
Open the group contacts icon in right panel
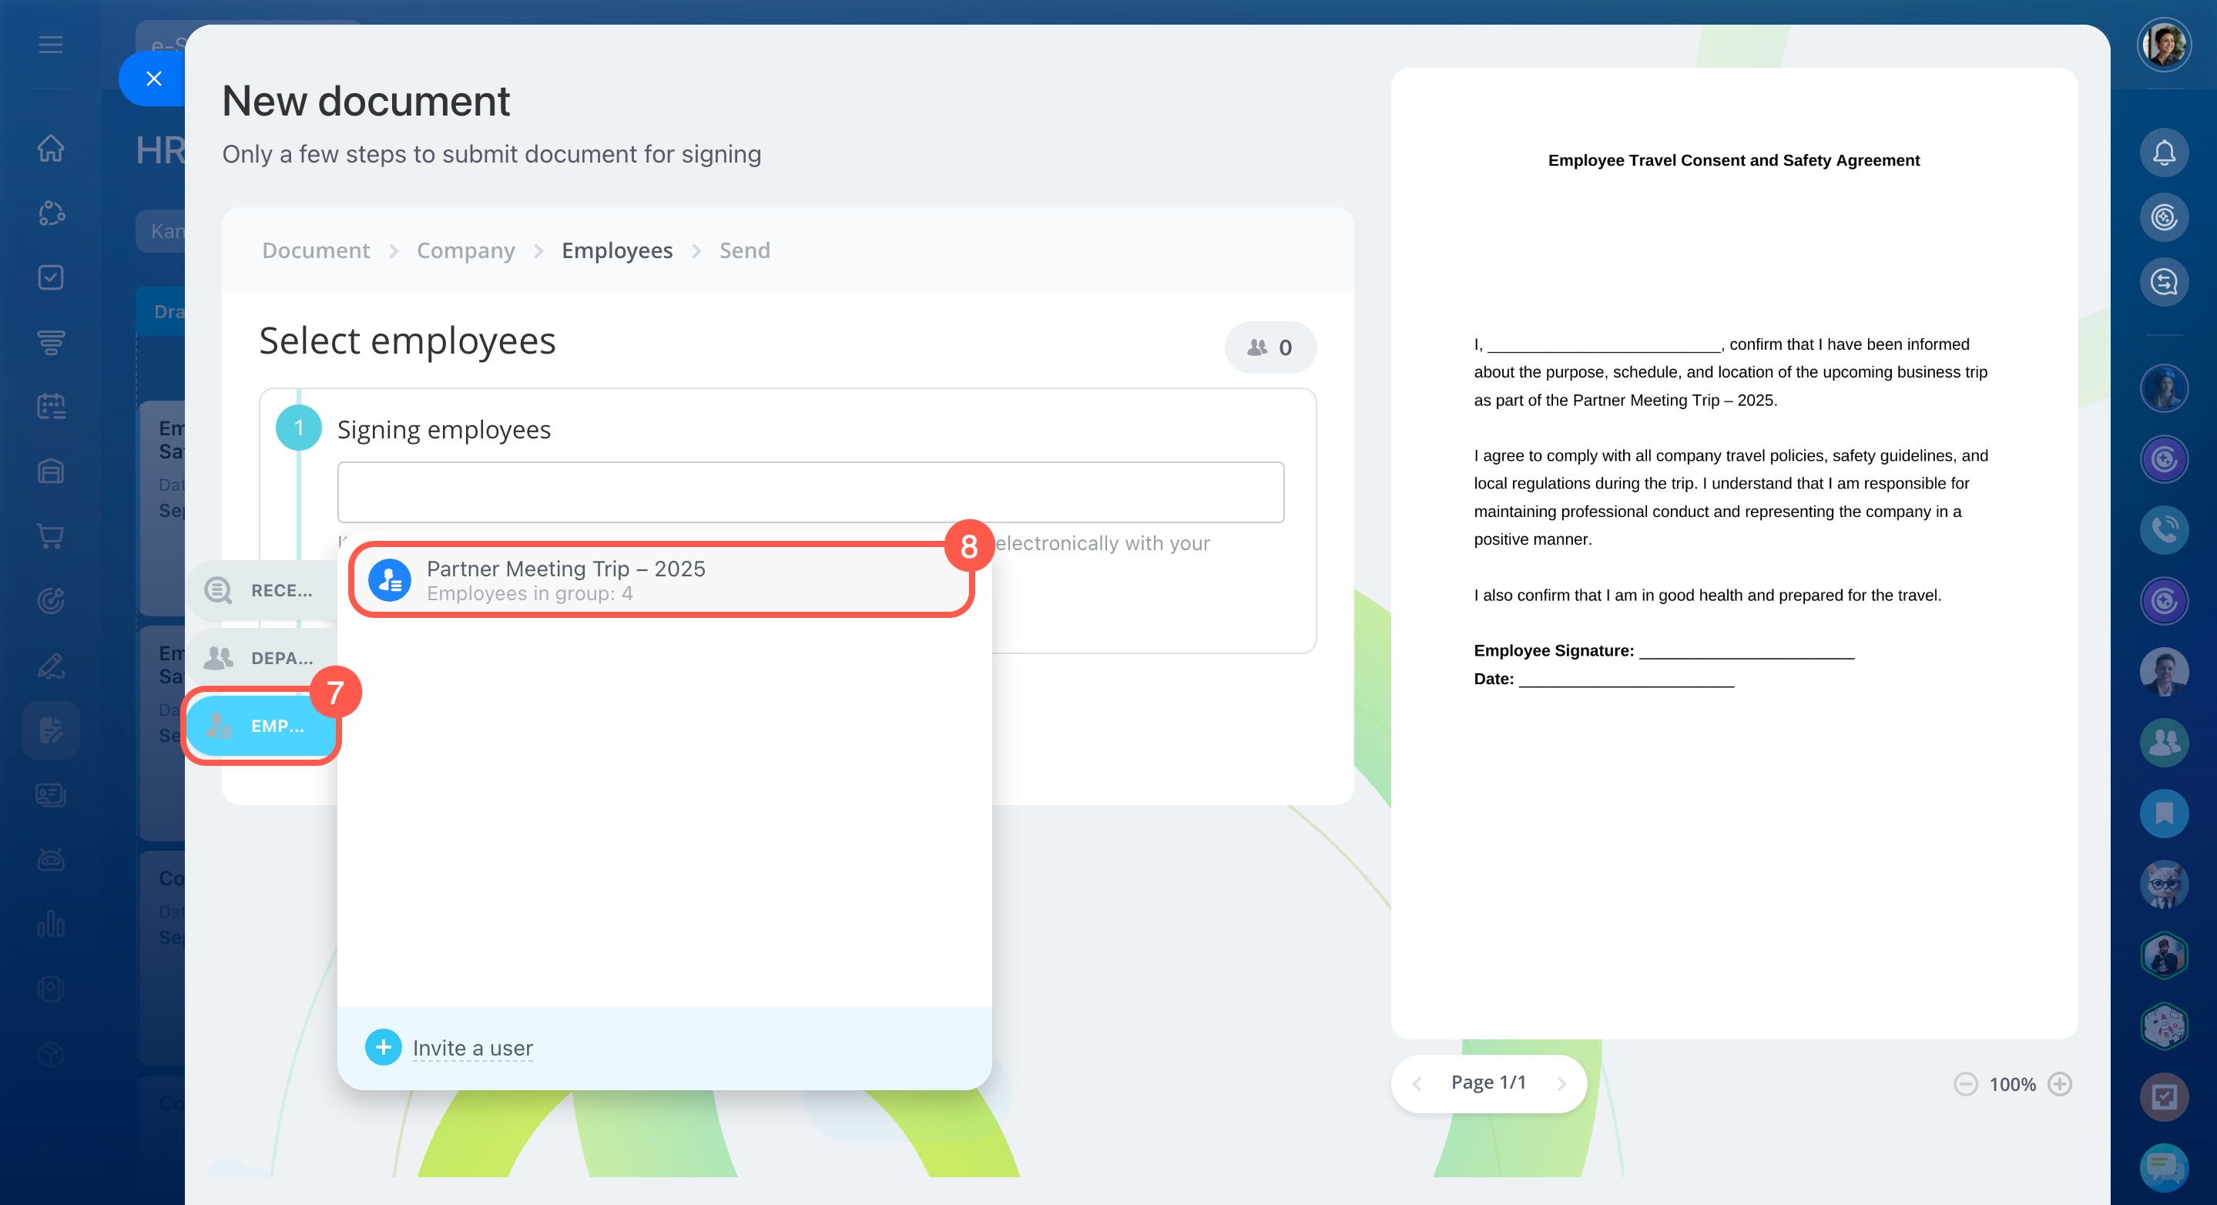tap(2164, 742)
